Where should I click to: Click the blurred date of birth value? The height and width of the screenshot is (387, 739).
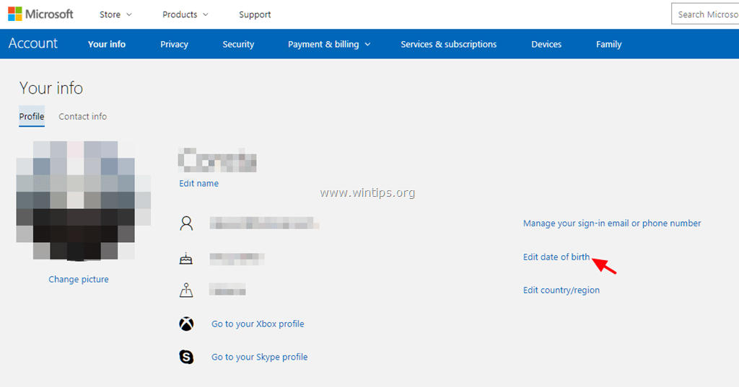237,258
